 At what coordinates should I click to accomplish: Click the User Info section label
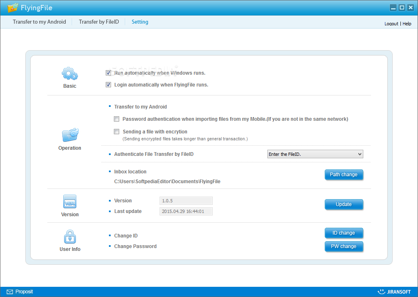tap(70, 249)
